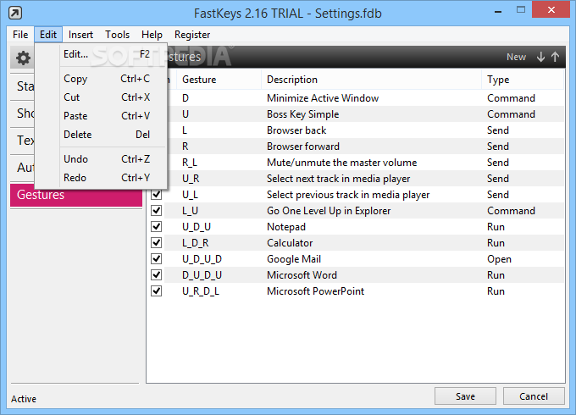The image size is (576, 415).
Task: Click the FastKeys app icon in title bar
Action: tap(15, 14)
